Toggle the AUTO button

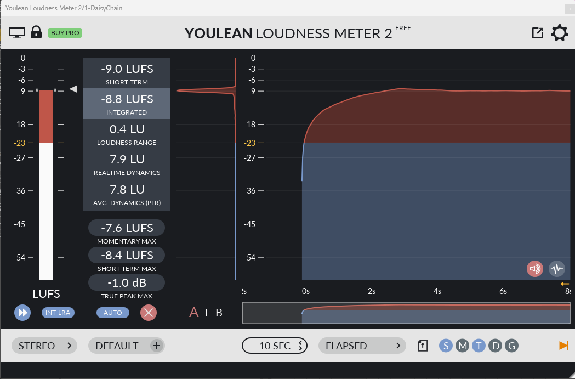[x=112, y=313]
